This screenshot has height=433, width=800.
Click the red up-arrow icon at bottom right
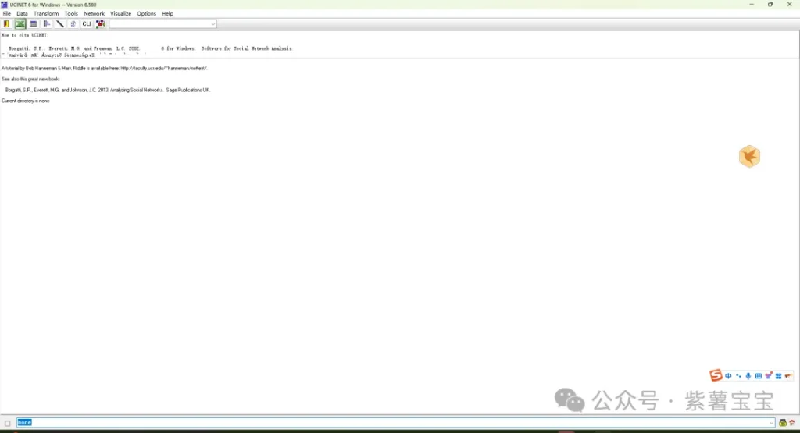click(x=792, y=423)
